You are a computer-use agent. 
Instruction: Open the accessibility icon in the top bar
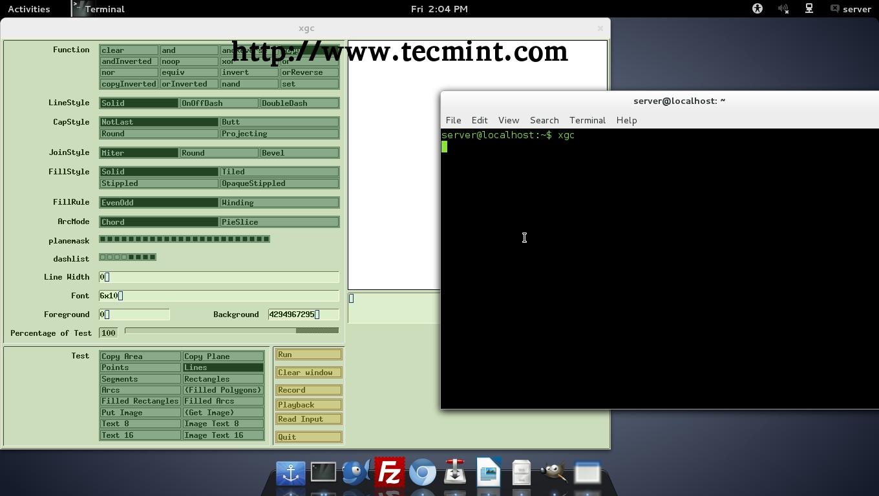(757, 9)
